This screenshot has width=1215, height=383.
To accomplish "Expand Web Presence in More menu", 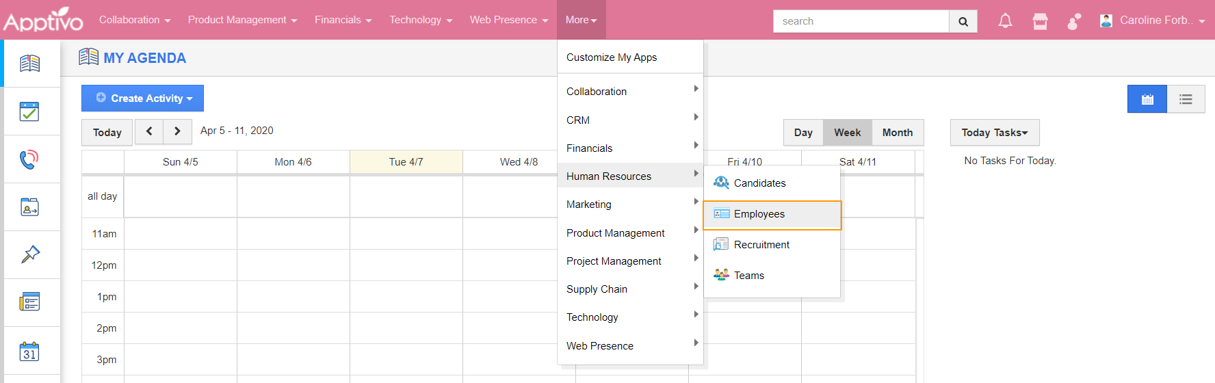I will [x=630, y=345].
